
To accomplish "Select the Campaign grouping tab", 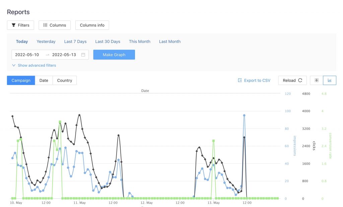I will pyautogui.click(x=21, y=80).
